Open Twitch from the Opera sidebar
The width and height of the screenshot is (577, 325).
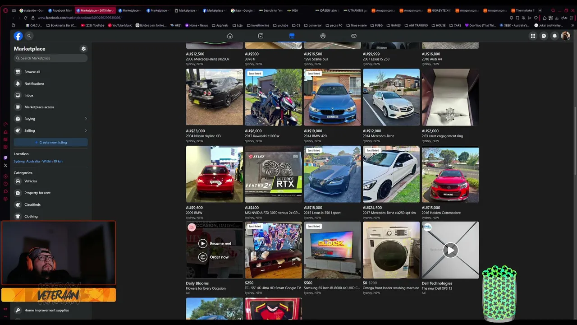click(x=5, y=158)
